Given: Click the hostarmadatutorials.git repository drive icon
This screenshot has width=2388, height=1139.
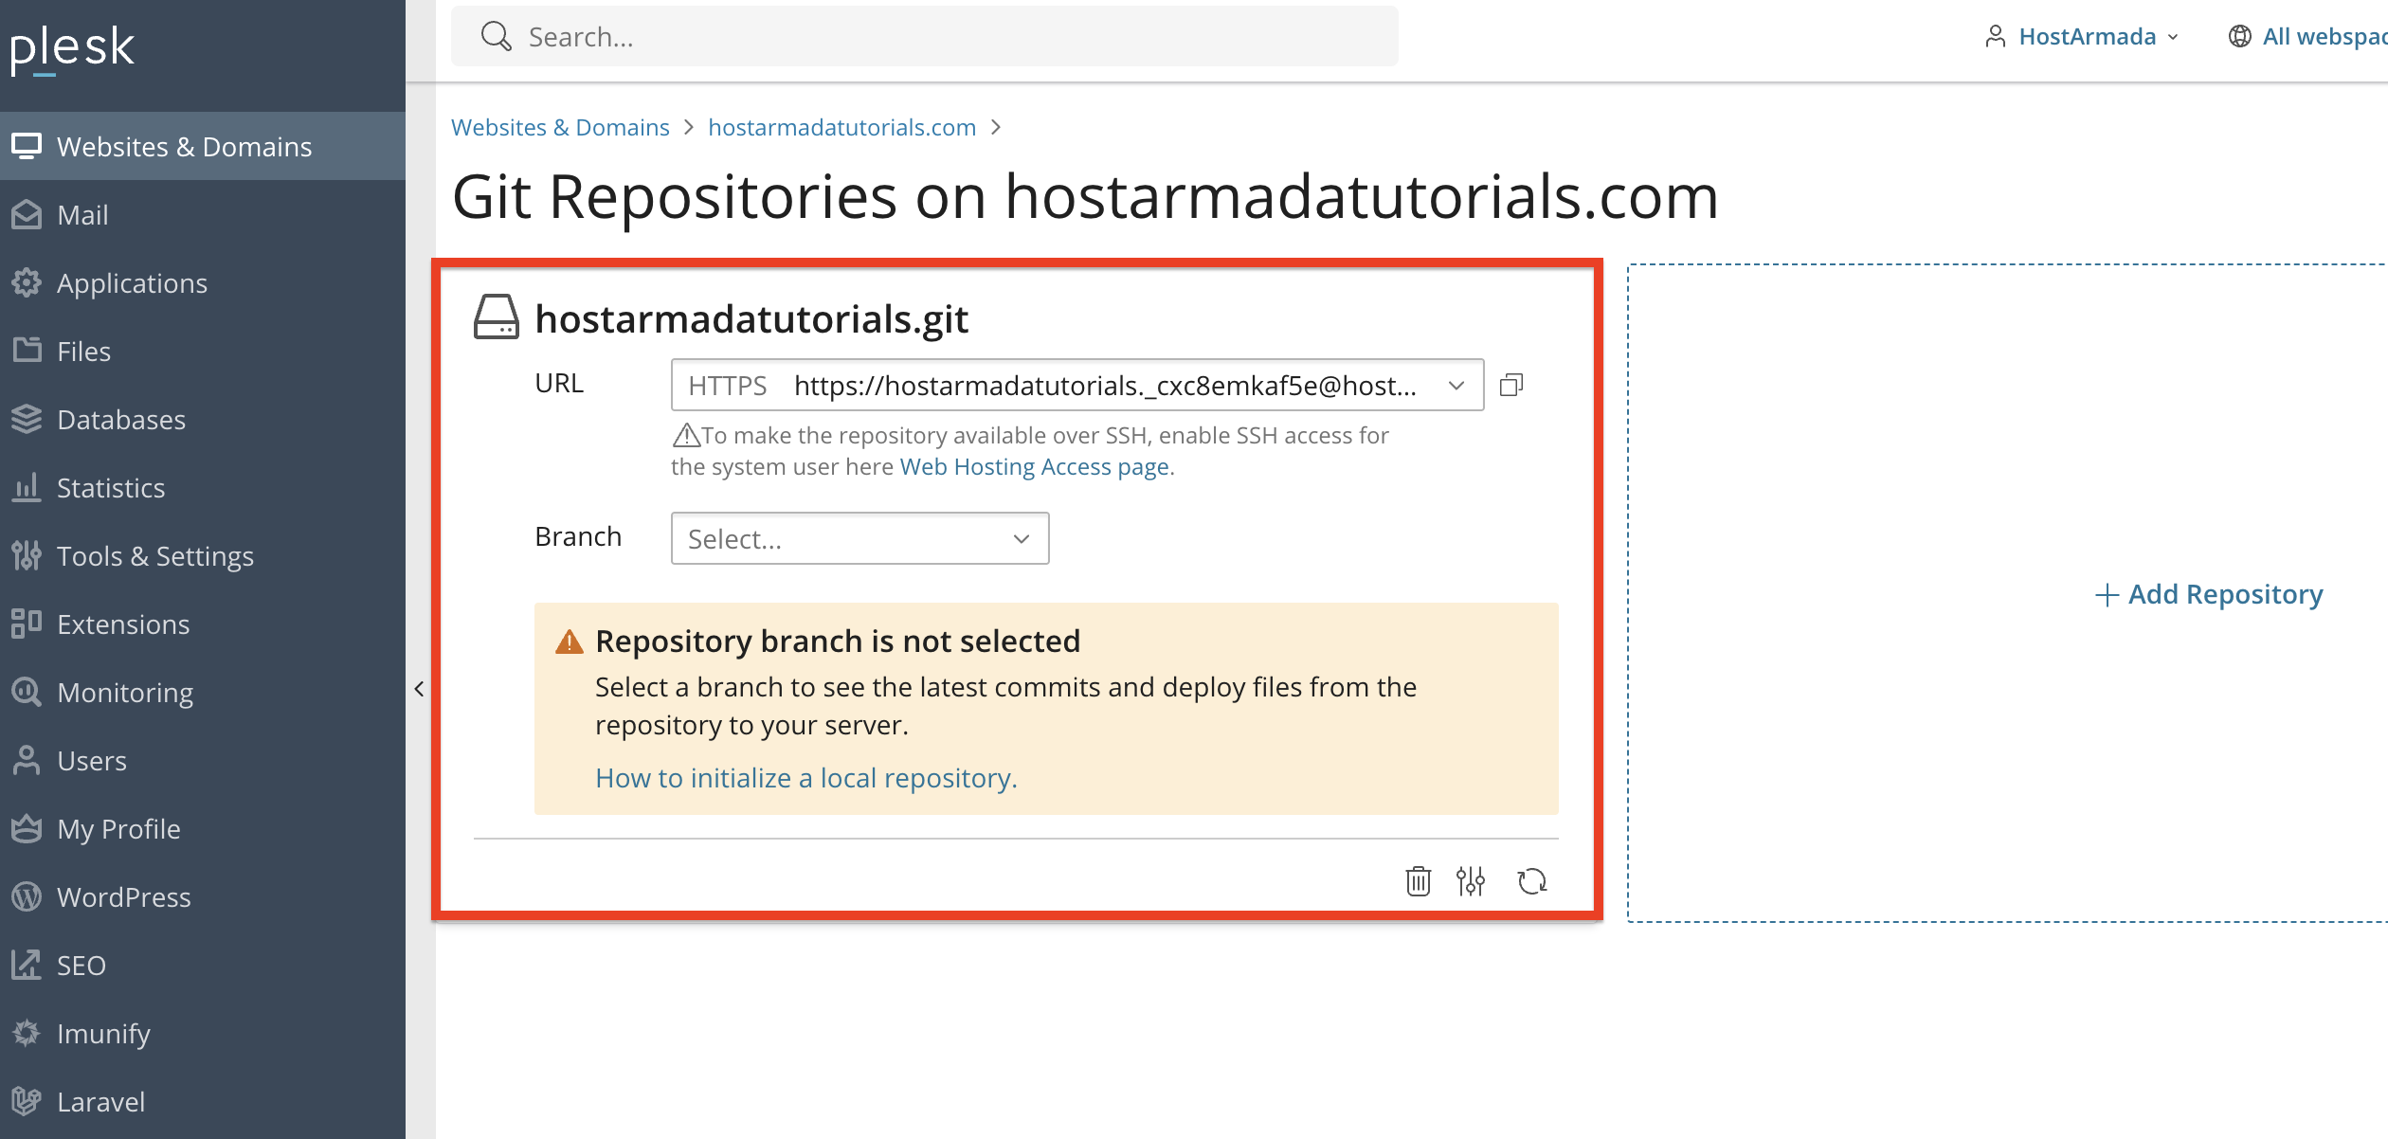Looking at the screenshot, I should 497,316.
